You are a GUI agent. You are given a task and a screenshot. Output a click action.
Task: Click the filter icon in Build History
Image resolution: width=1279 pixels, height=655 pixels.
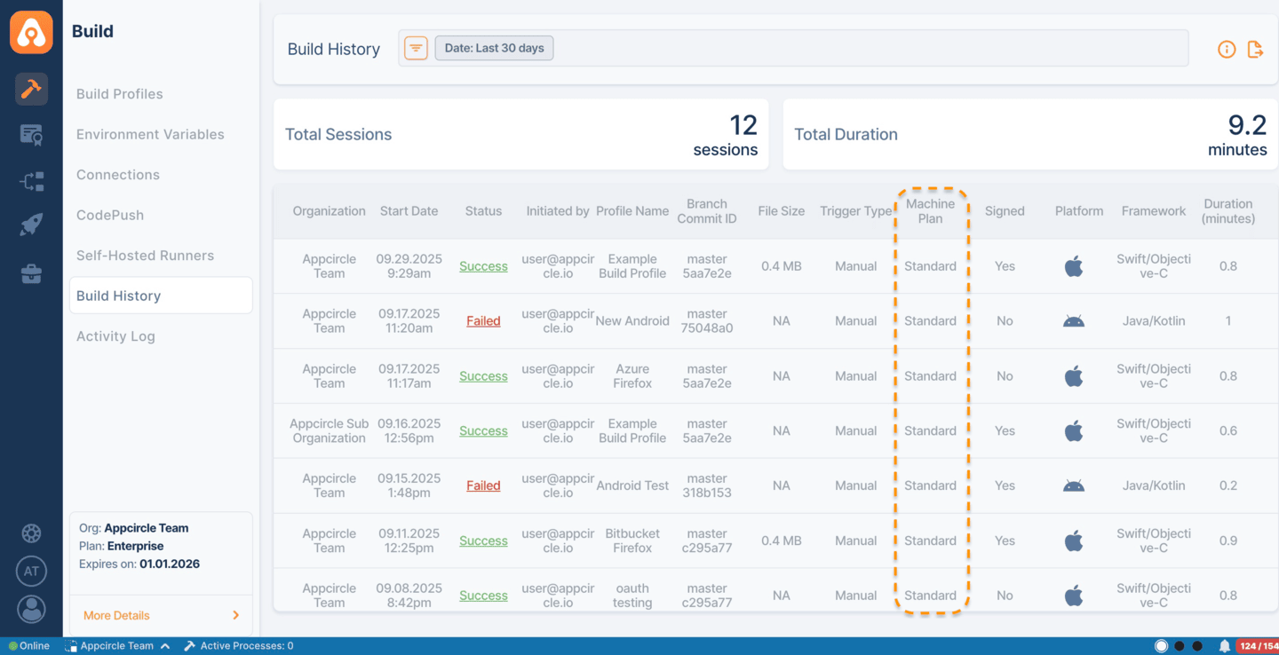pos(416,48)
